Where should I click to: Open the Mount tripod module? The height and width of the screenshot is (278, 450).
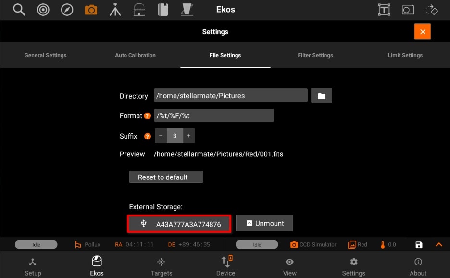point(115,10)
